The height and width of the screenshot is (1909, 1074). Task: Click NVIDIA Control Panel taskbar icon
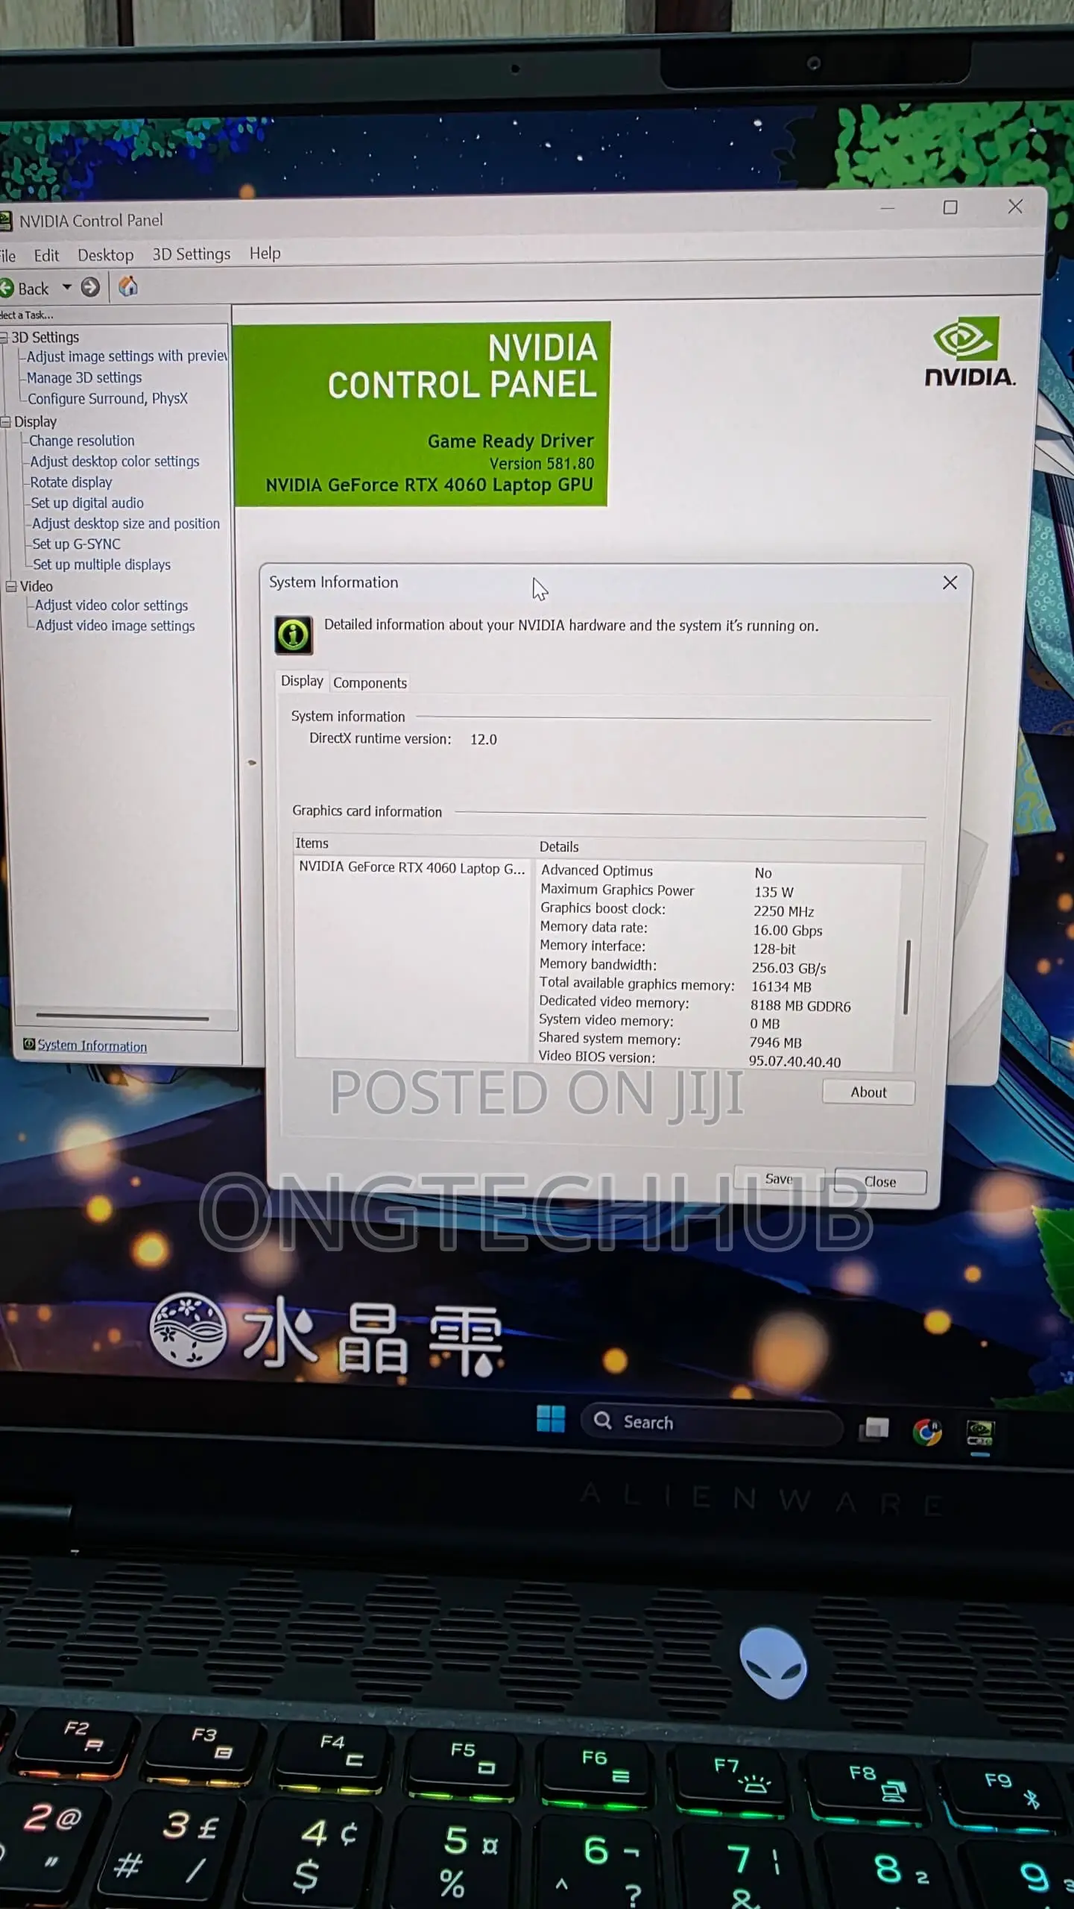(x=979, y=1433)
